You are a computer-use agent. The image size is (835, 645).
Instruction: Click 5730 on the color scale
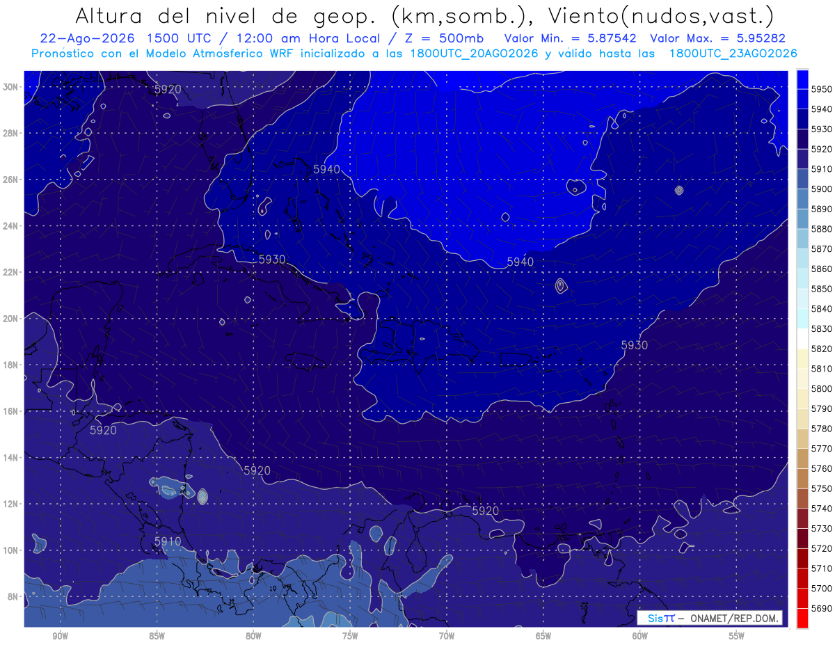pos(822,528)
